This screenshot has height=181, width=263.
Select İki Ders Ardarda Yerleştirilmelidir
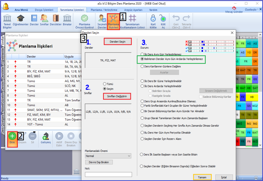pyautogui.click(x=142, y=86)
